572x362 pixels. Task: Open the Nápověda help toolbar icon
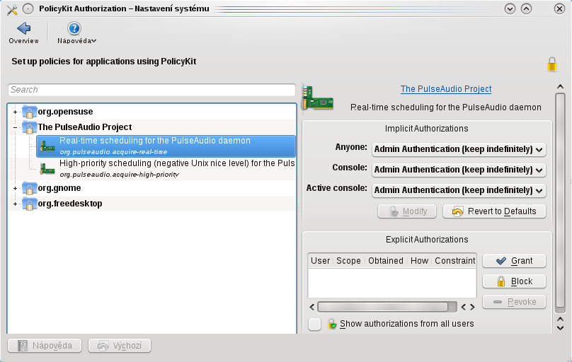click(x=74, y=28)
